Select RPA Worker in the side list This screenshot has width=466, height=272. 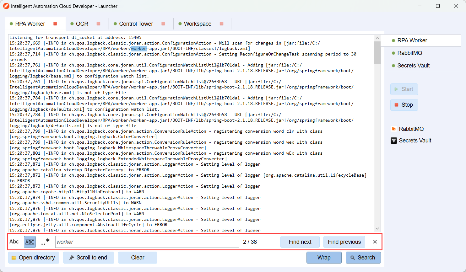click(421, 40)
